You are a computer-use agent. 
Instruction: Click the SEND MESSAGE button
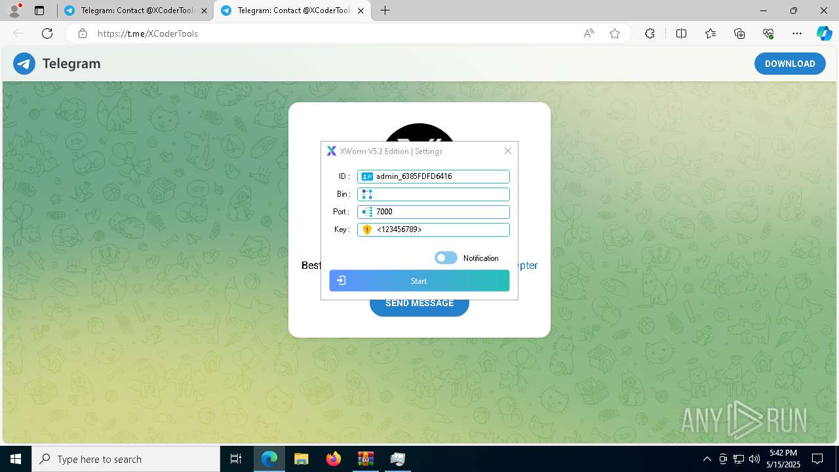click(x=419, y=304)
